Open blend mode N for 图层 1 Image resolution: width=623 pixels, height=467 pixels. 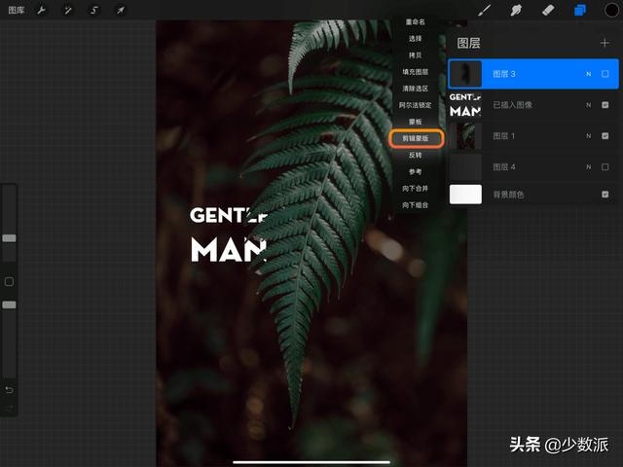pos(588,136)
